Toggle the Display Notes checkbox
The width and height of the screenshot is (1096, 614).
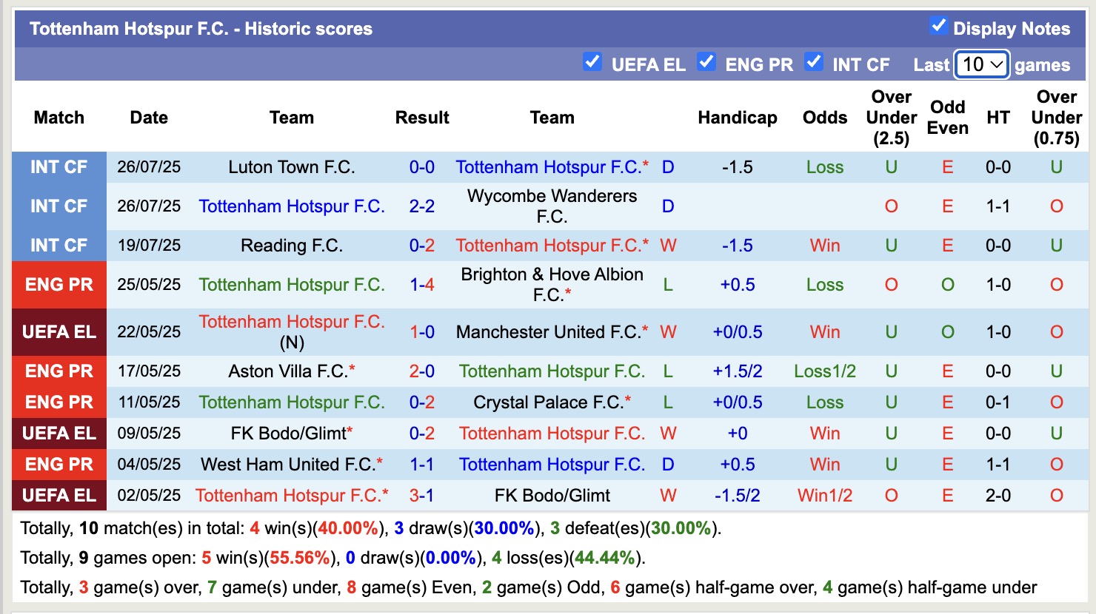[x=938, y=26]
